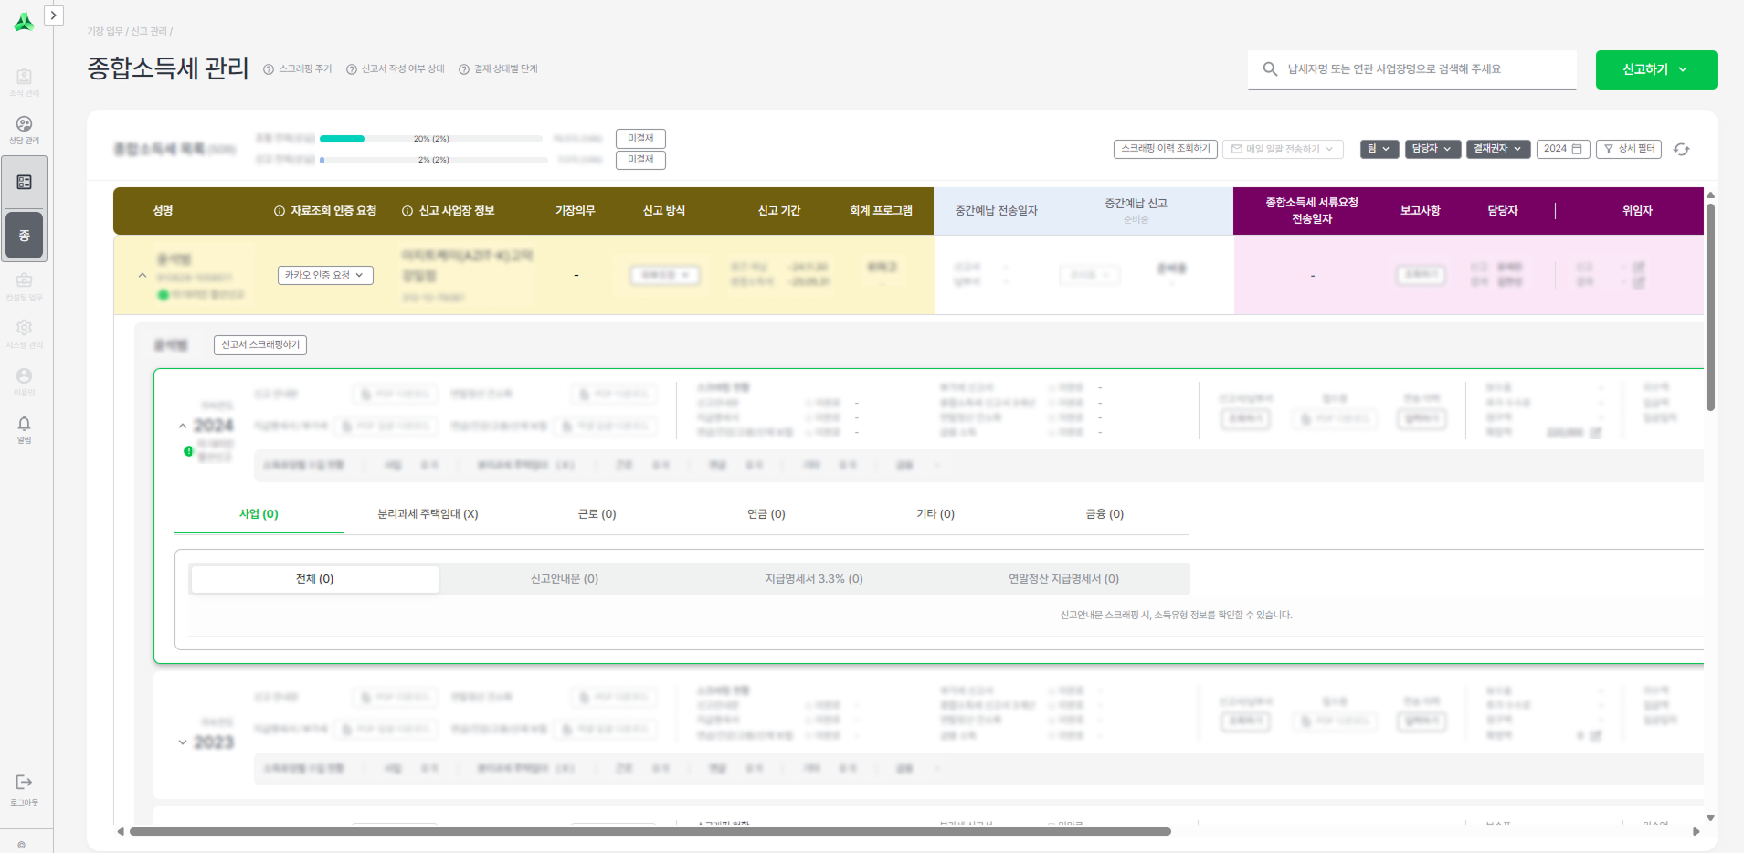Open the 결재권자 filter dropdown

pyautogui.click(x=1497, y=149)
